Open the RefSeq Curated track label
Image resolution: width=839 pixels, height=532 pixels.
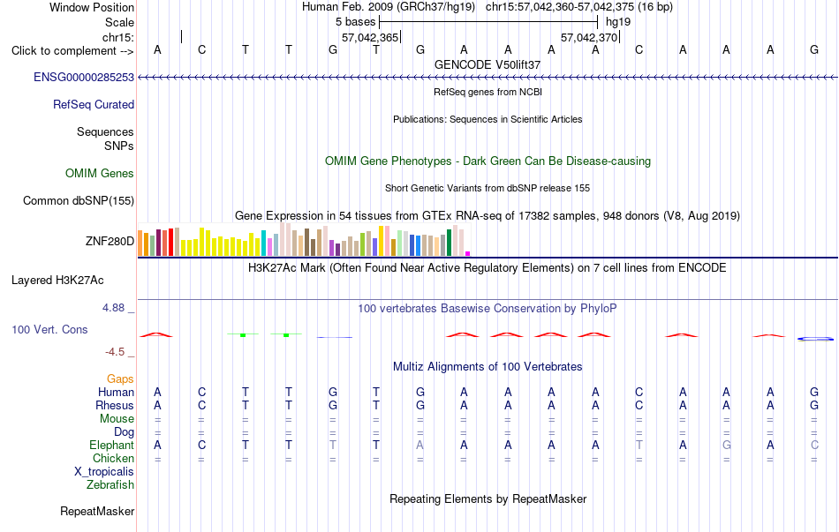pyautogui.click(x=93, y=104)
